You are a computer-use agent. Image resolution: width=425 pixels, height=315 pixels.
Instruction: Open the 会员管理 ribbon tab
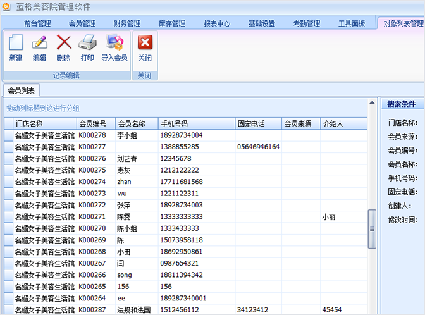(82, 24)
